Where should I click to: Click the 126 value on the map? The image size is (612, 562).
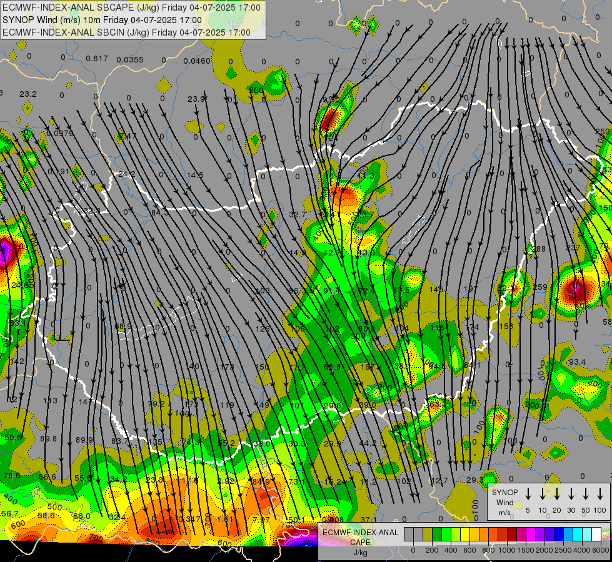click(x=263, y=328)
